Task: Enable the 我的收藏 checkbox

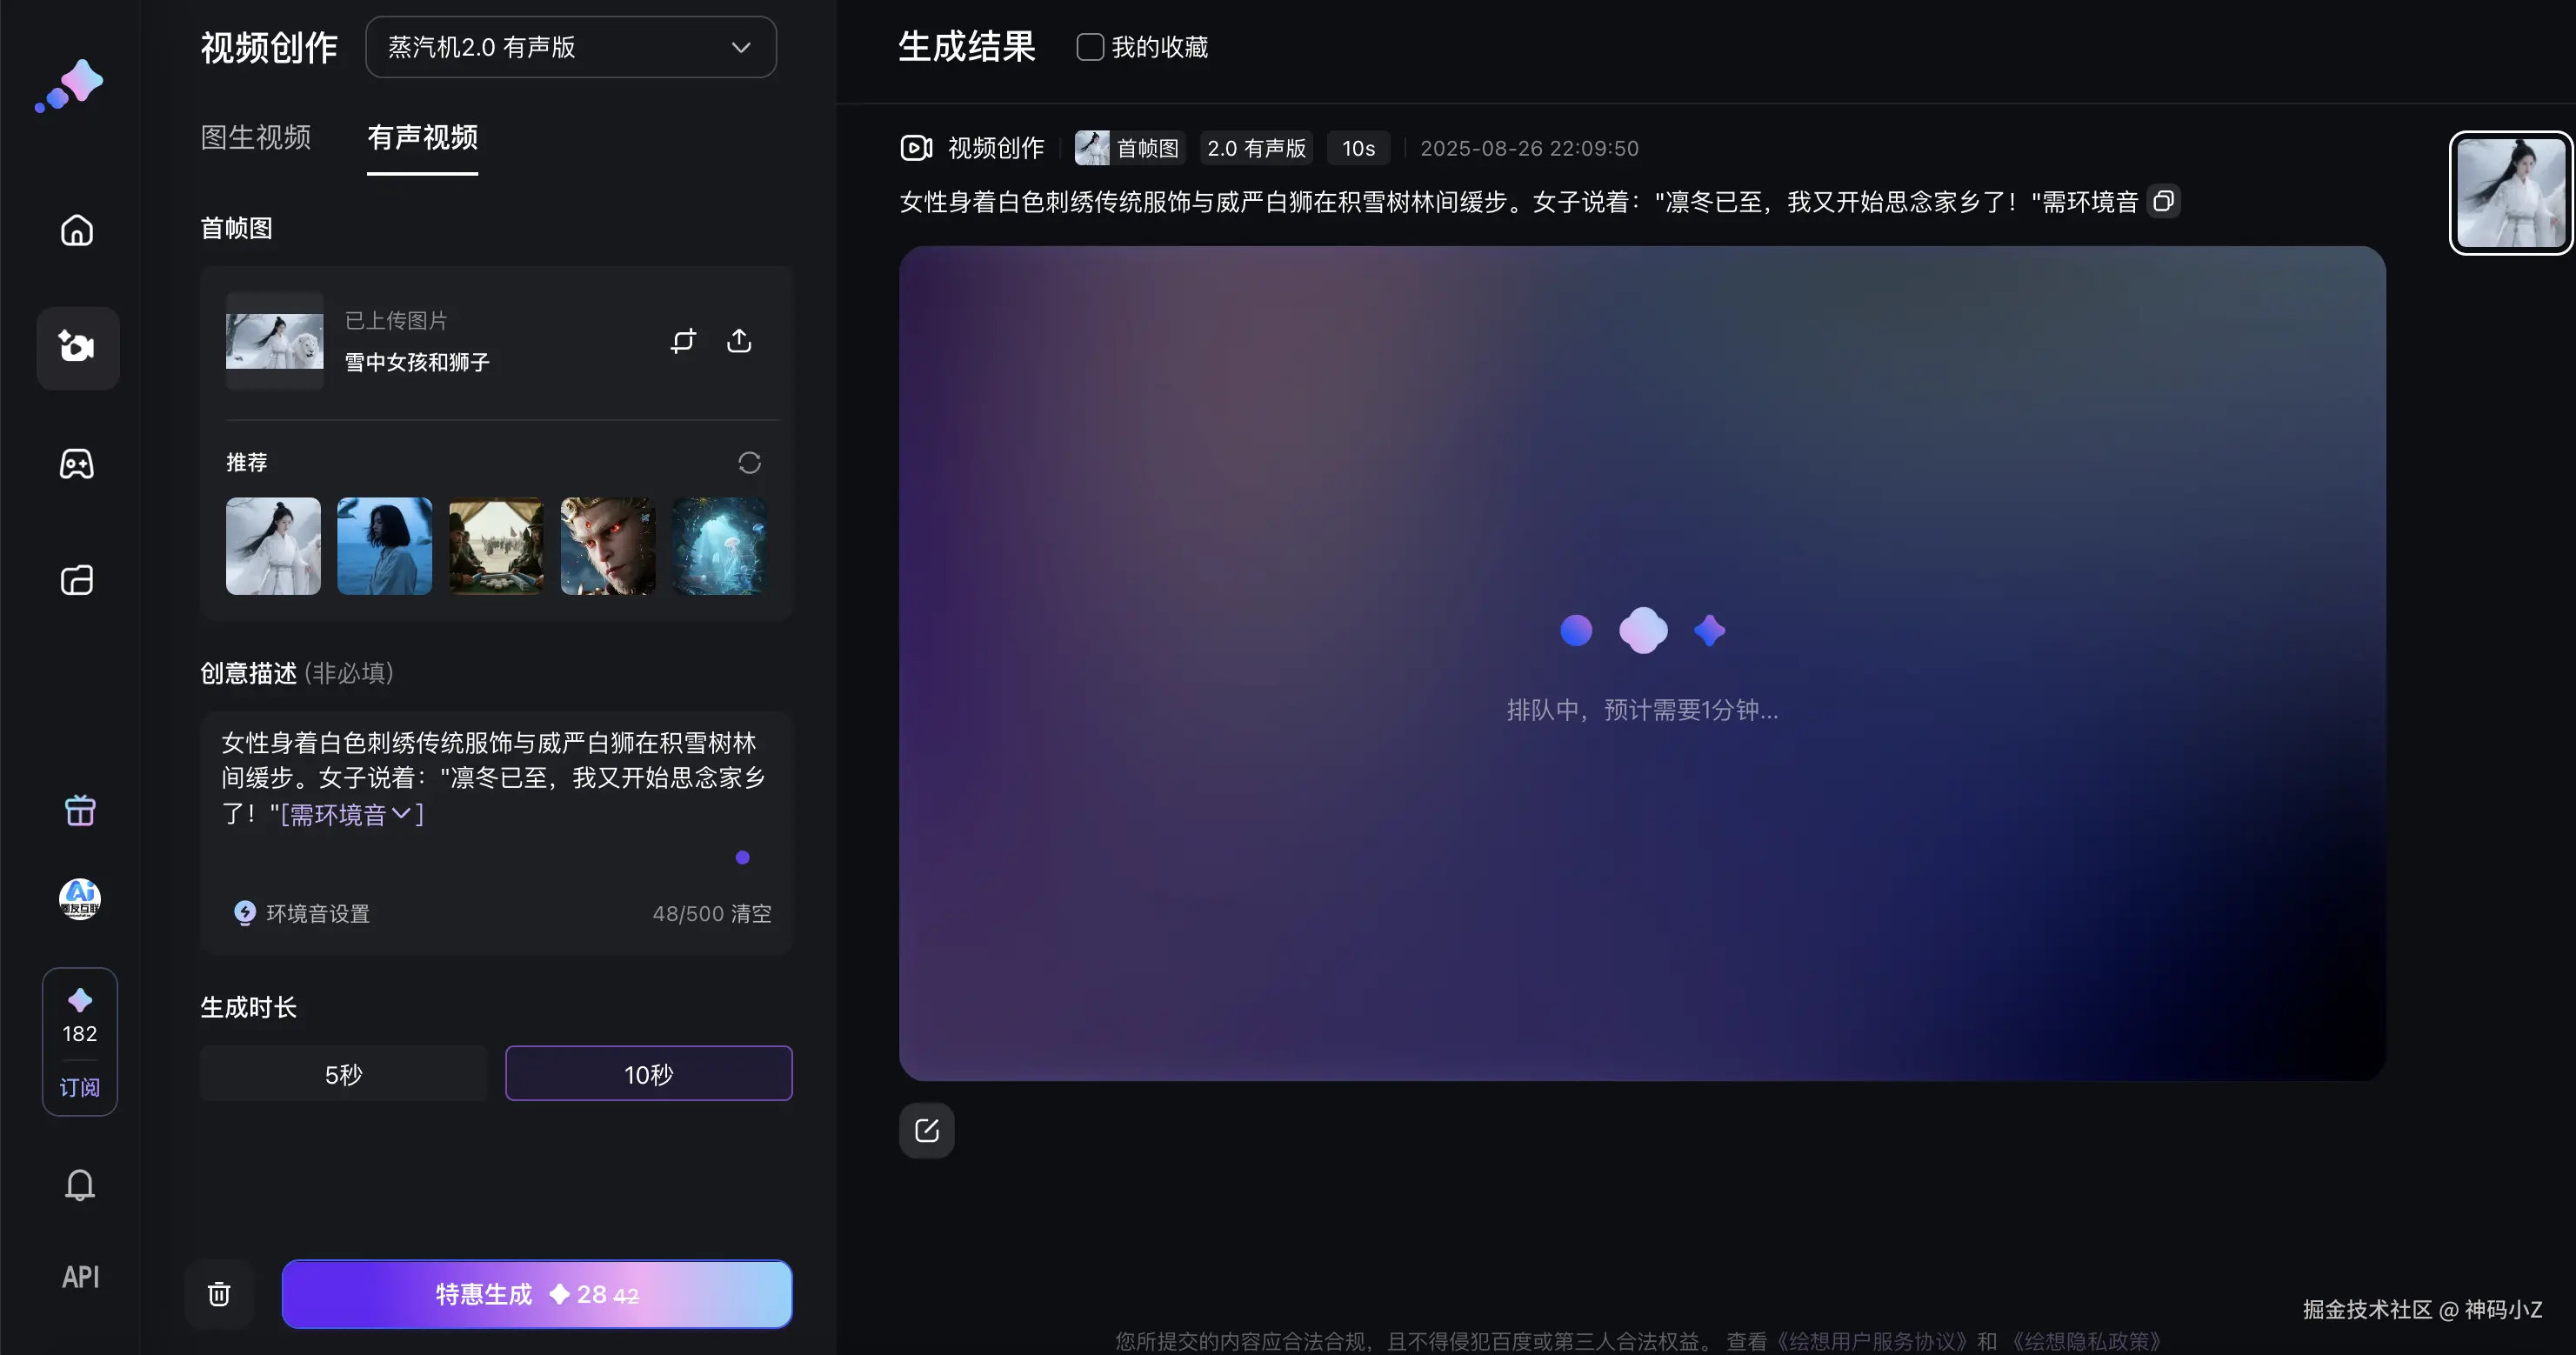Action: (1089, 47)
